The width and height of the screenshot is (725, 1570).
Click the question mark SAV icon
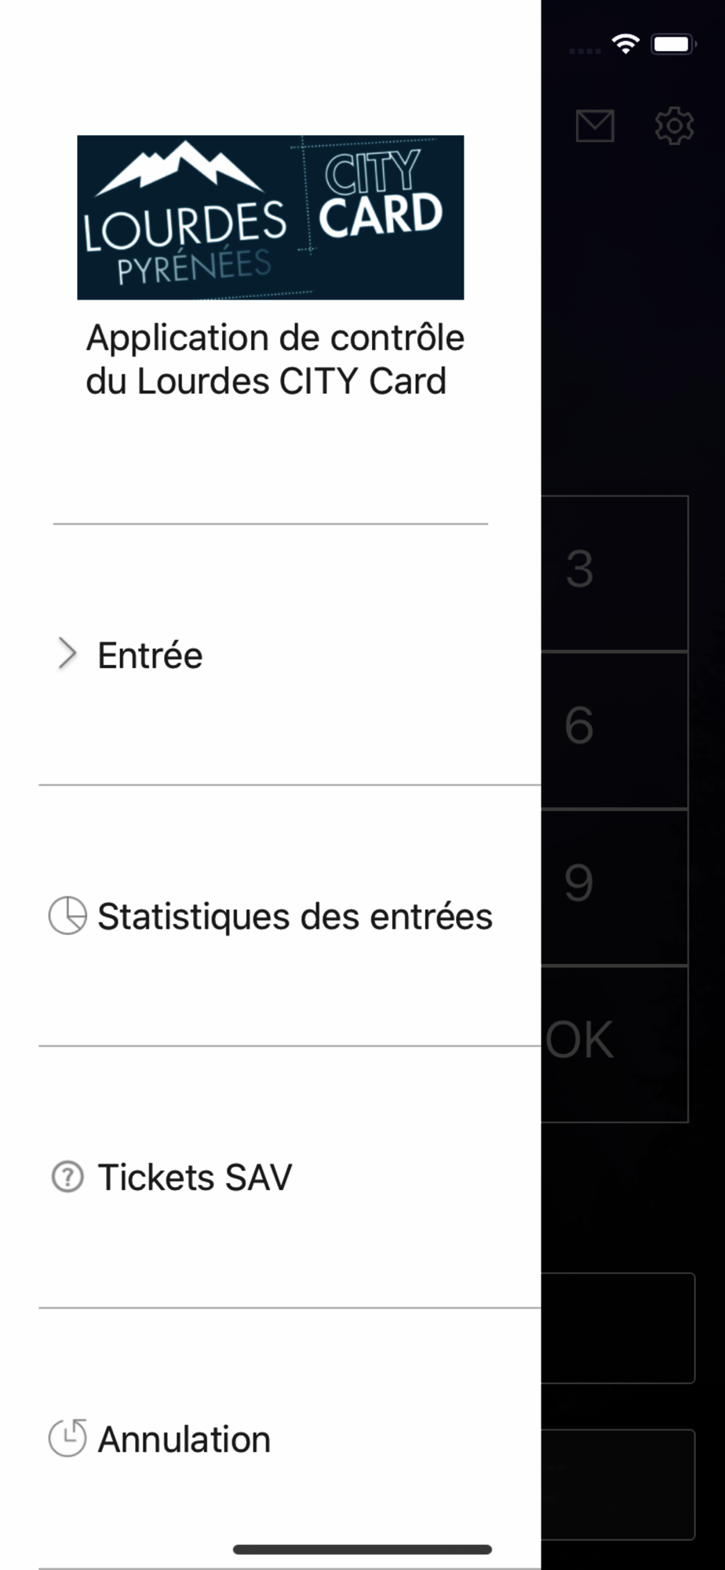[67, 1177]
